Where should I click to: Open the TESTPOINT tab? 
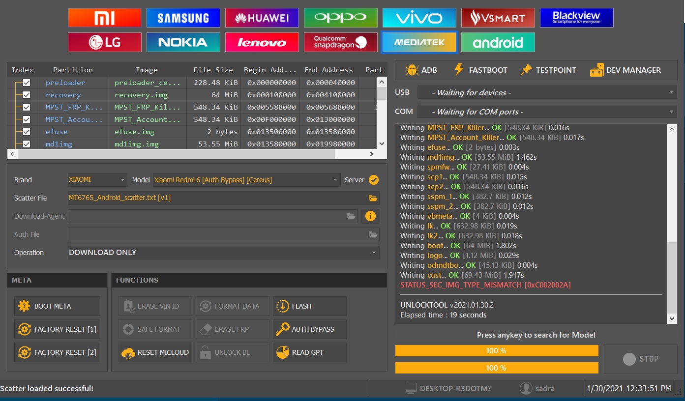point(548,70)
